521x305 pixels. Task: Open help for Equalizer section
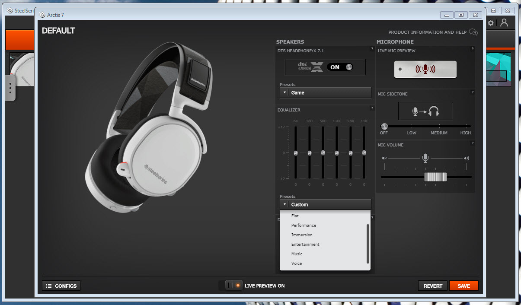point(372,108)
